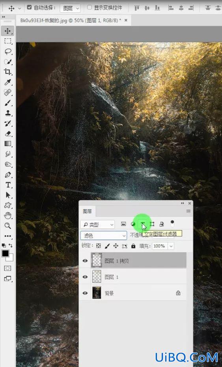Toggle lock transparent pixels

tap(99, 246)
